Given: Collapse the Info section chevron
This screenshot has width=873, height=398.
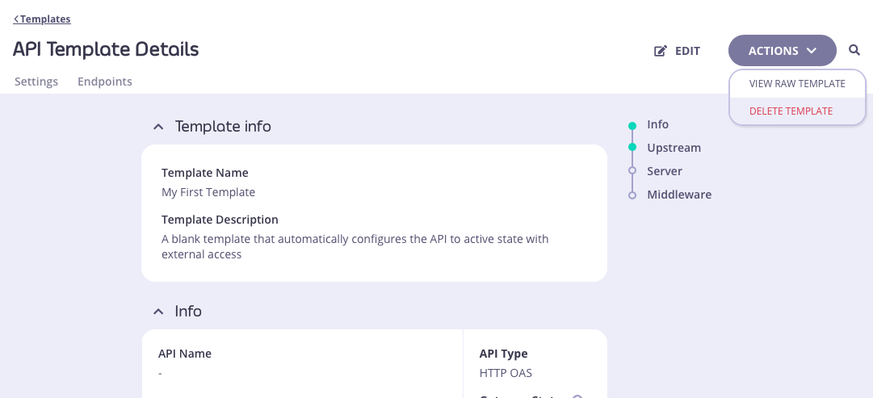Looking at the screenshot, I should pos(159,312).
